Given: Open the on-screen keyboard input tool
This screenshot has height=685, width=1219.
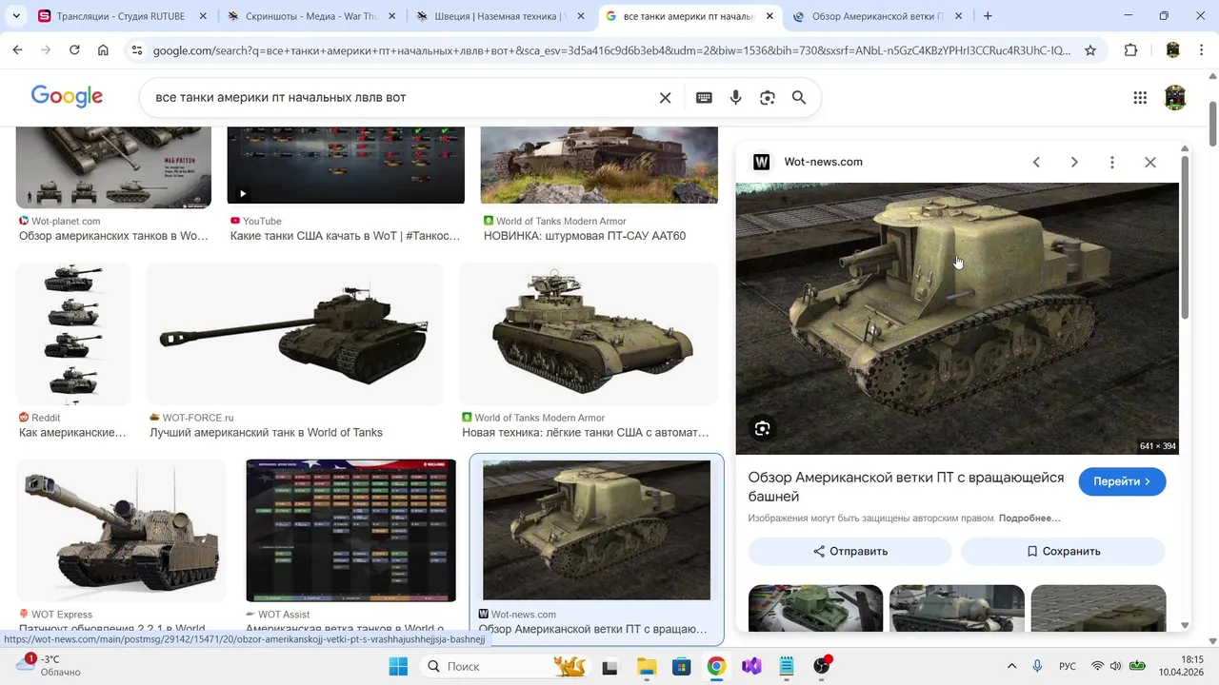Looking at the screenshot, I should tap(704, 97).
